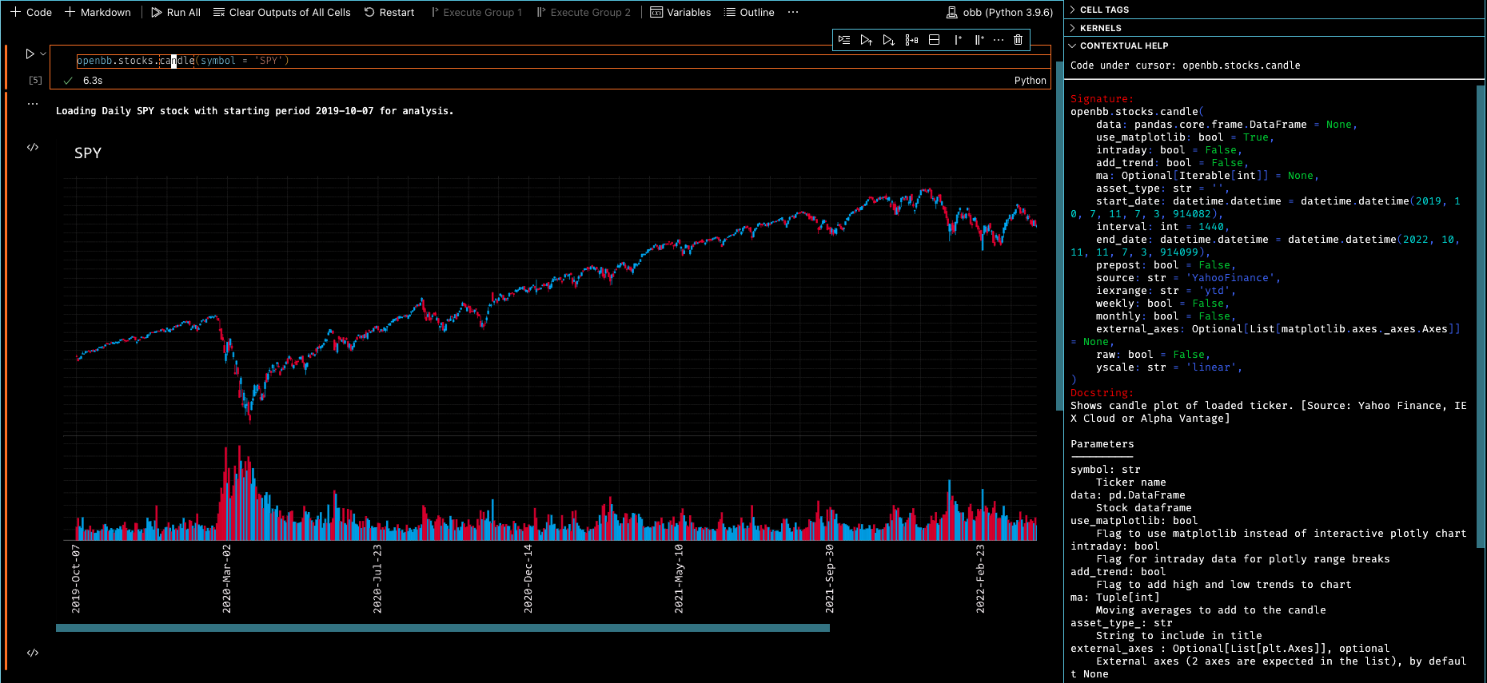Open the Variables viewer
The image size is (1487, 683).
tap(680, 12)
